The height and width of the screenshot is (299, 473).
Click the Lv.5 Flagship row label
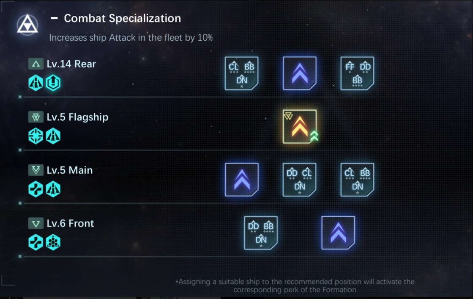[x=77, y=117]
